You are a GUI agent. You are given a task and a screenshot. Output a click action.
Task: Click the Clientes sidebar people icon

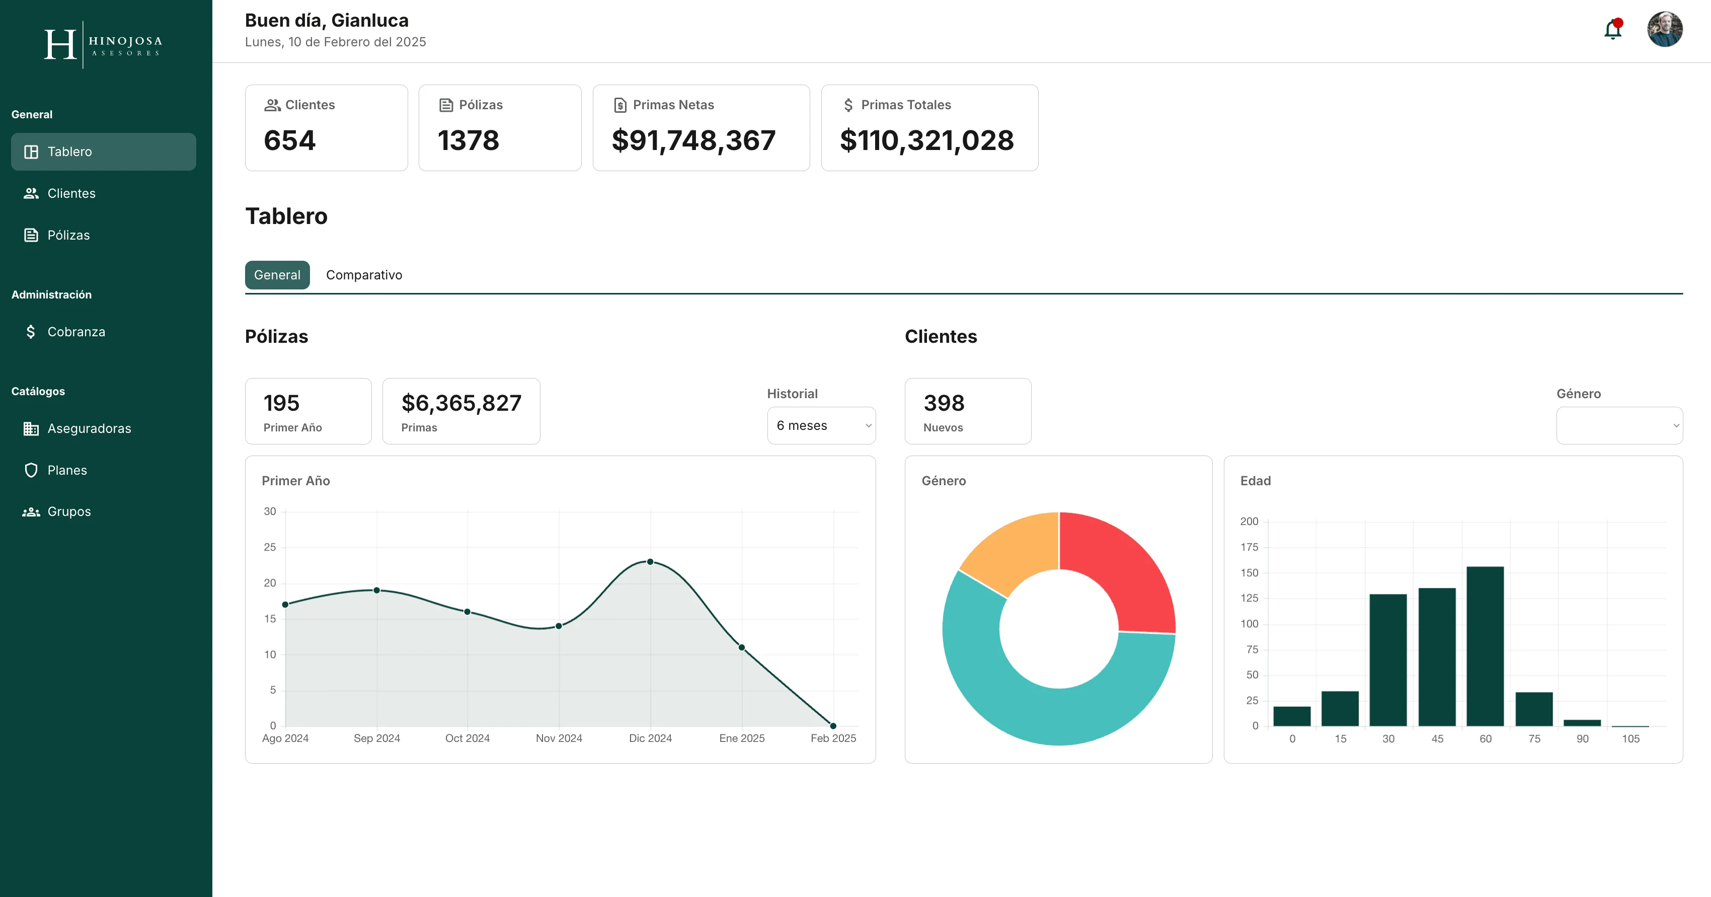pos(31,193)
